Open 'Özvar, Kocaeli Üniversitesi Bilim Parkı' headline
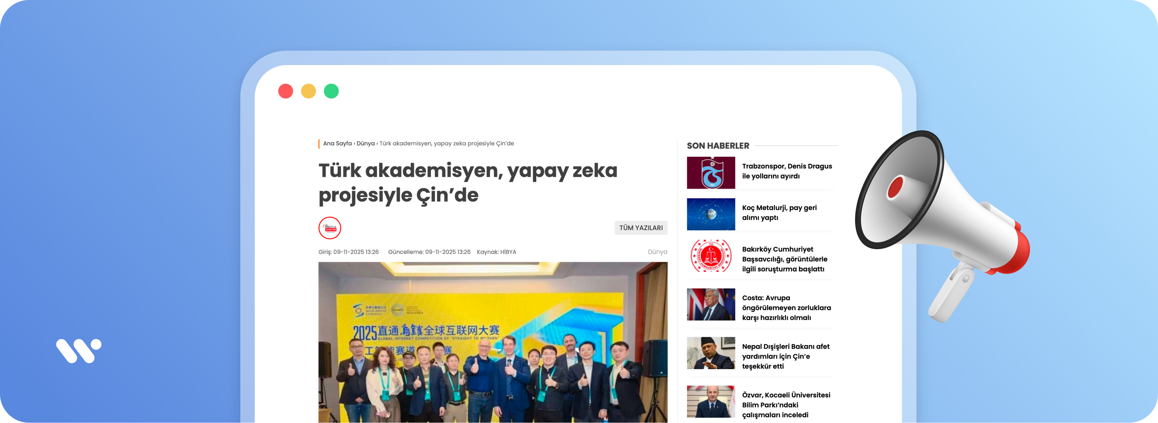1158x423 pixels. 786,405
